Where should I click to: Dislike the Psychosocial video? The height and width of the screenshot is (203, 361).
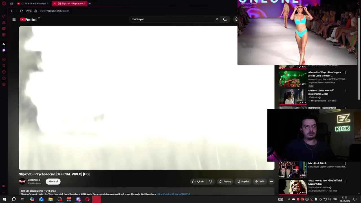[211, 182]
